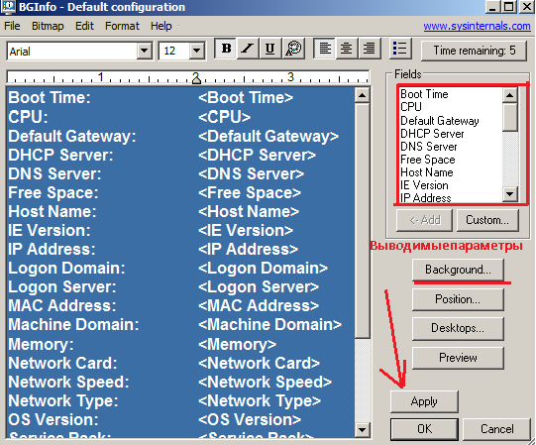This screenshot has height=445, width=536.
Task: Select Default Gateway in Fields list
Action: point(440,121)
